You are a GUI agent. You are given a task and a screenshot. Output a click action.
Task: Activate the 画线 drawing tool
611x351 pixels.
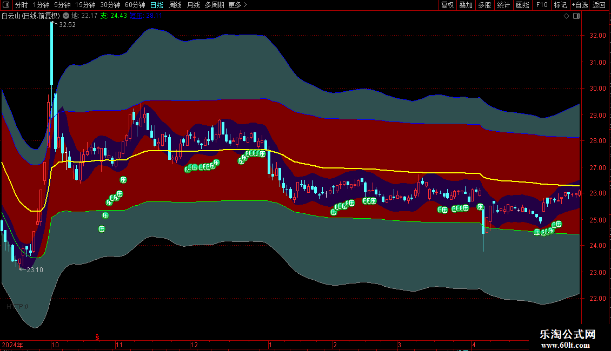522,5
